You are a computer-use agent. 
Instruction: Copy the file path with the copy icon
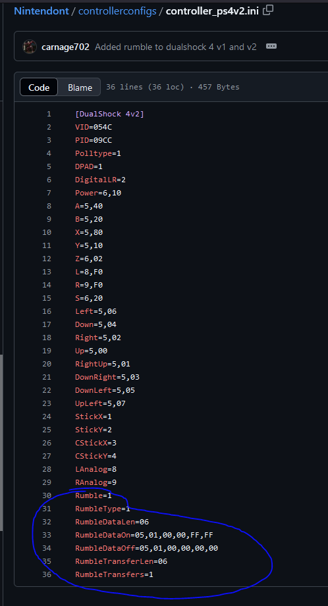(267, 11)
